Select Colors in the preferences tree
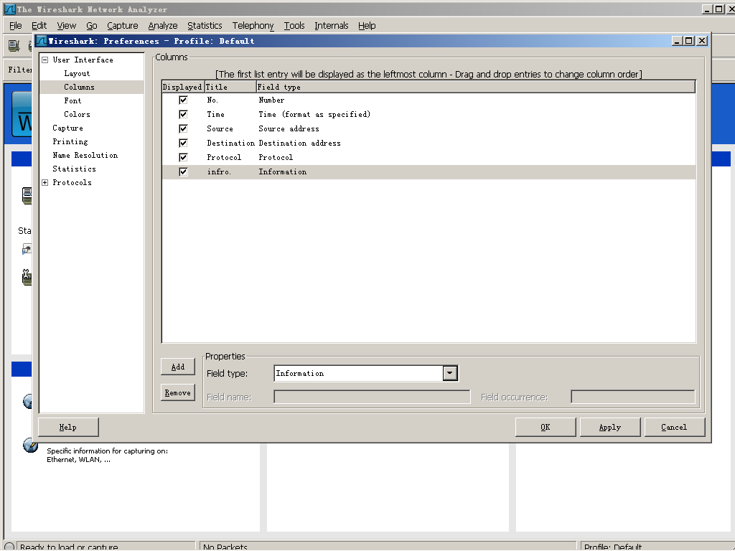 pyautogui.click(x=77, y=114)
